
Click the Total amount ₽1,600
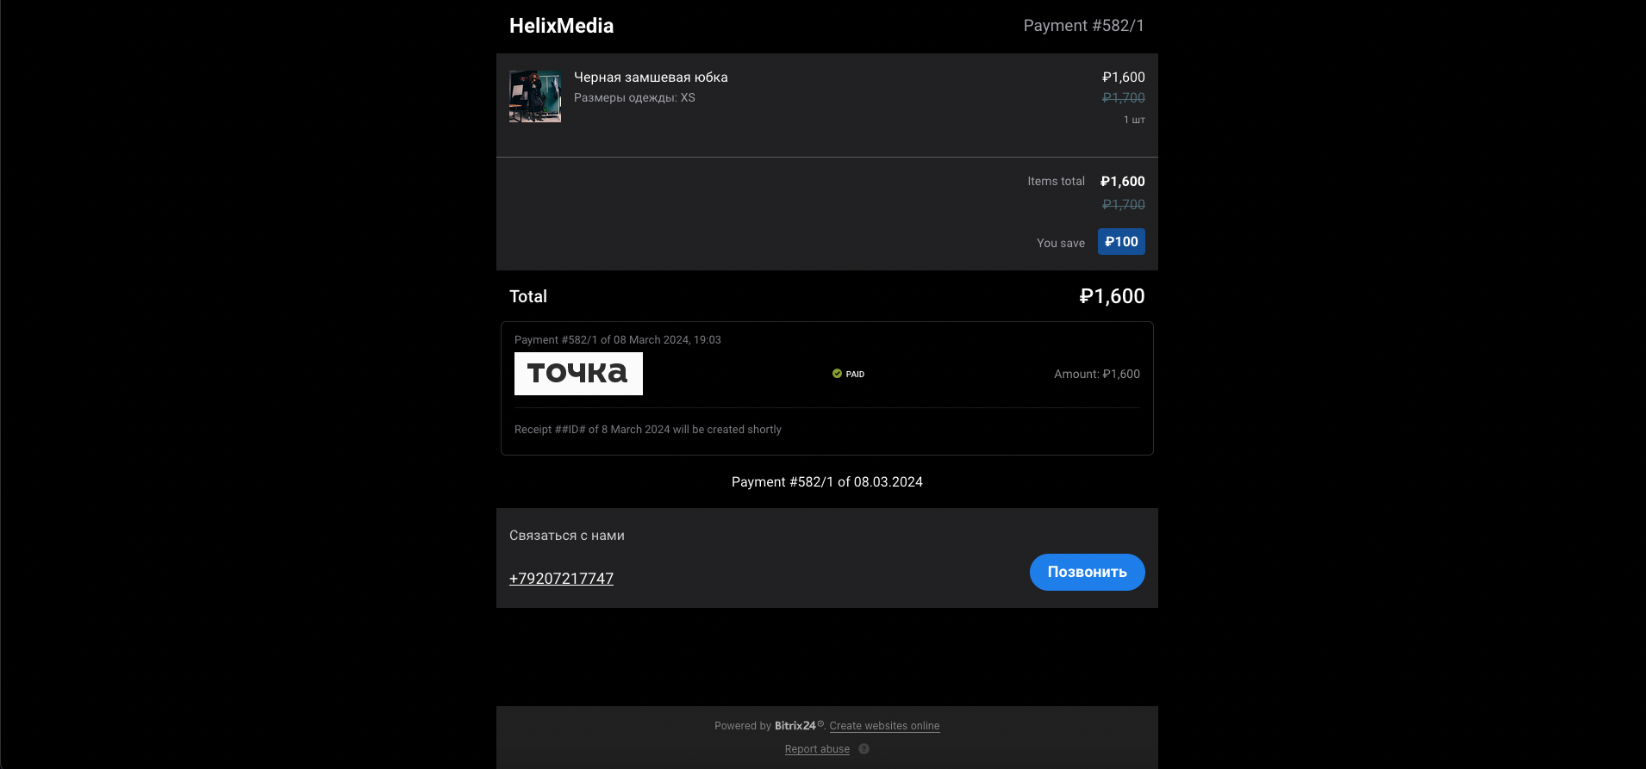[x=1112, y=296]
